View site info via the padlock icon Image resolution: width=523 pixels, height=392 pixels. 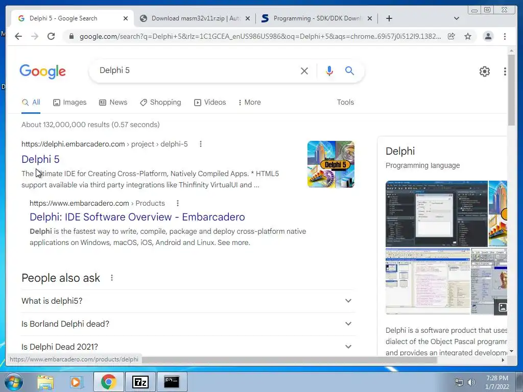(x=71, y=36)
